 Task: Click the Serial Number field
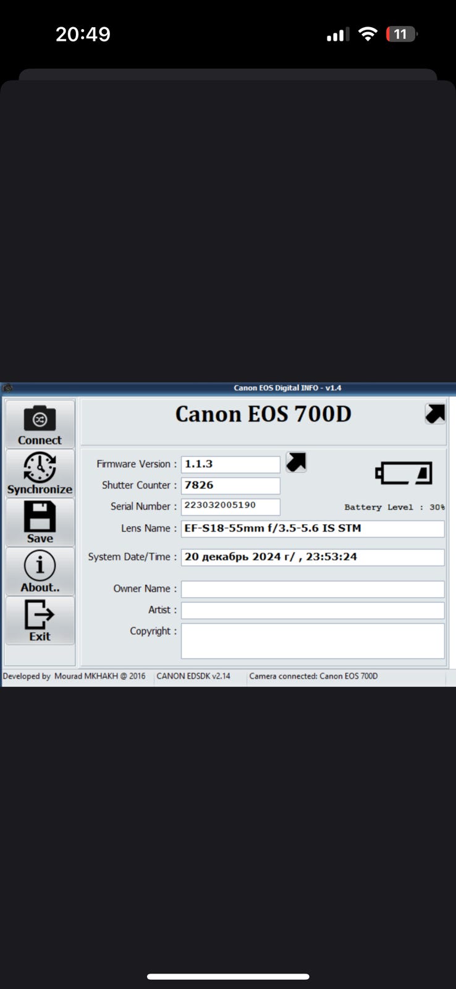pos(230,506)
